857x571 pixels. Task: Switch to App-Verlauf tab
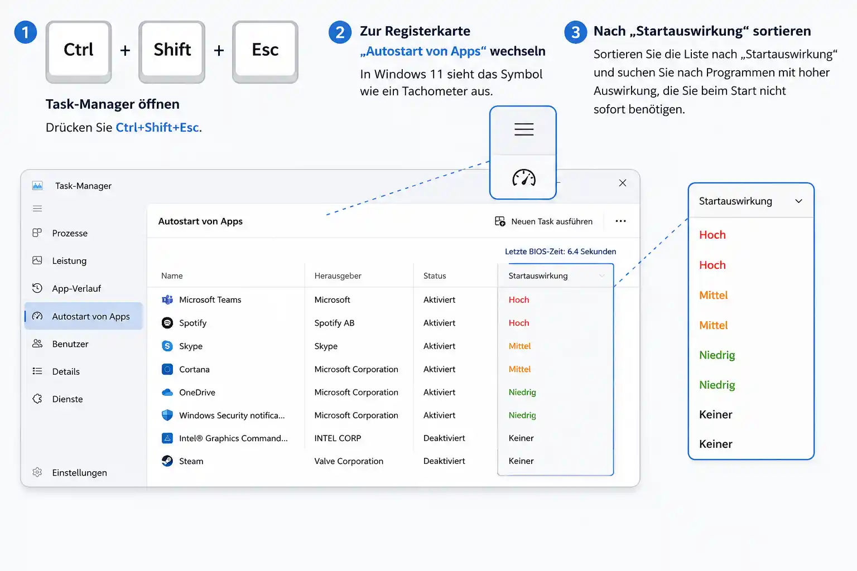(84, 288)
